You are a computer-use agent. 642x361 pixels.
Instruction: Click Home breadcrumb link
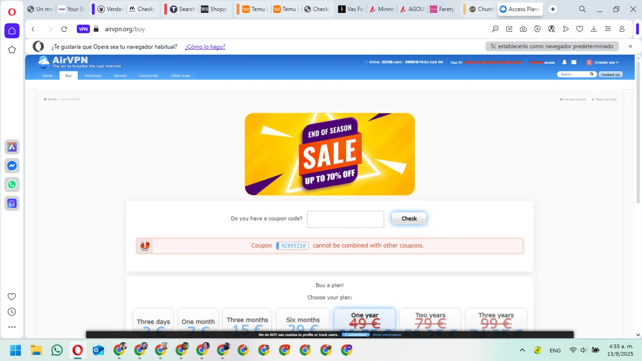(x=51, y=99)
